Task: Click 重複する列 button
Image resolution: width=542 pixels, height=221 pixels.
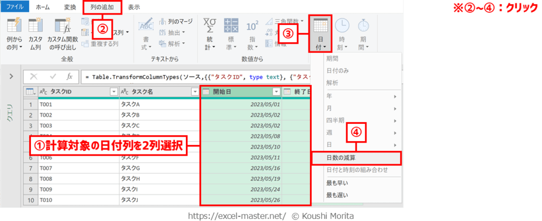Action: pos(101,44)
